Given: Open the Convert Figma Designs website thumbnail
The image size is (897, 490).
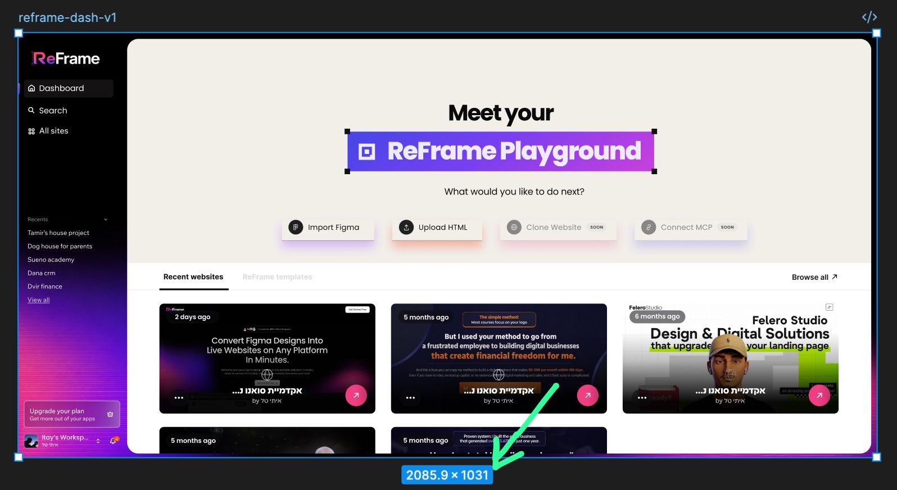Looking at the screenshot, I should (267, 359).
